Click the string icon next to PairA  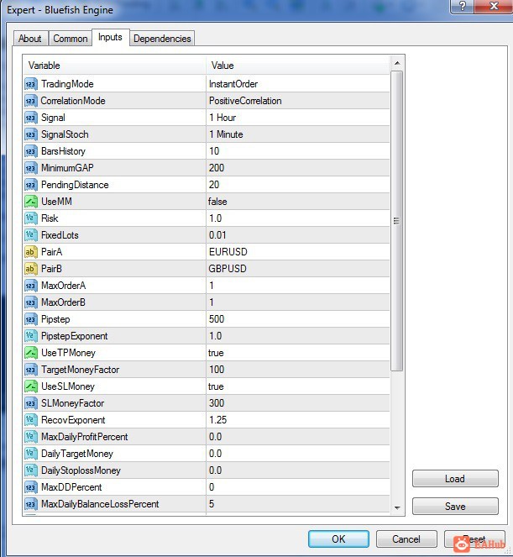tap(30, 252)
